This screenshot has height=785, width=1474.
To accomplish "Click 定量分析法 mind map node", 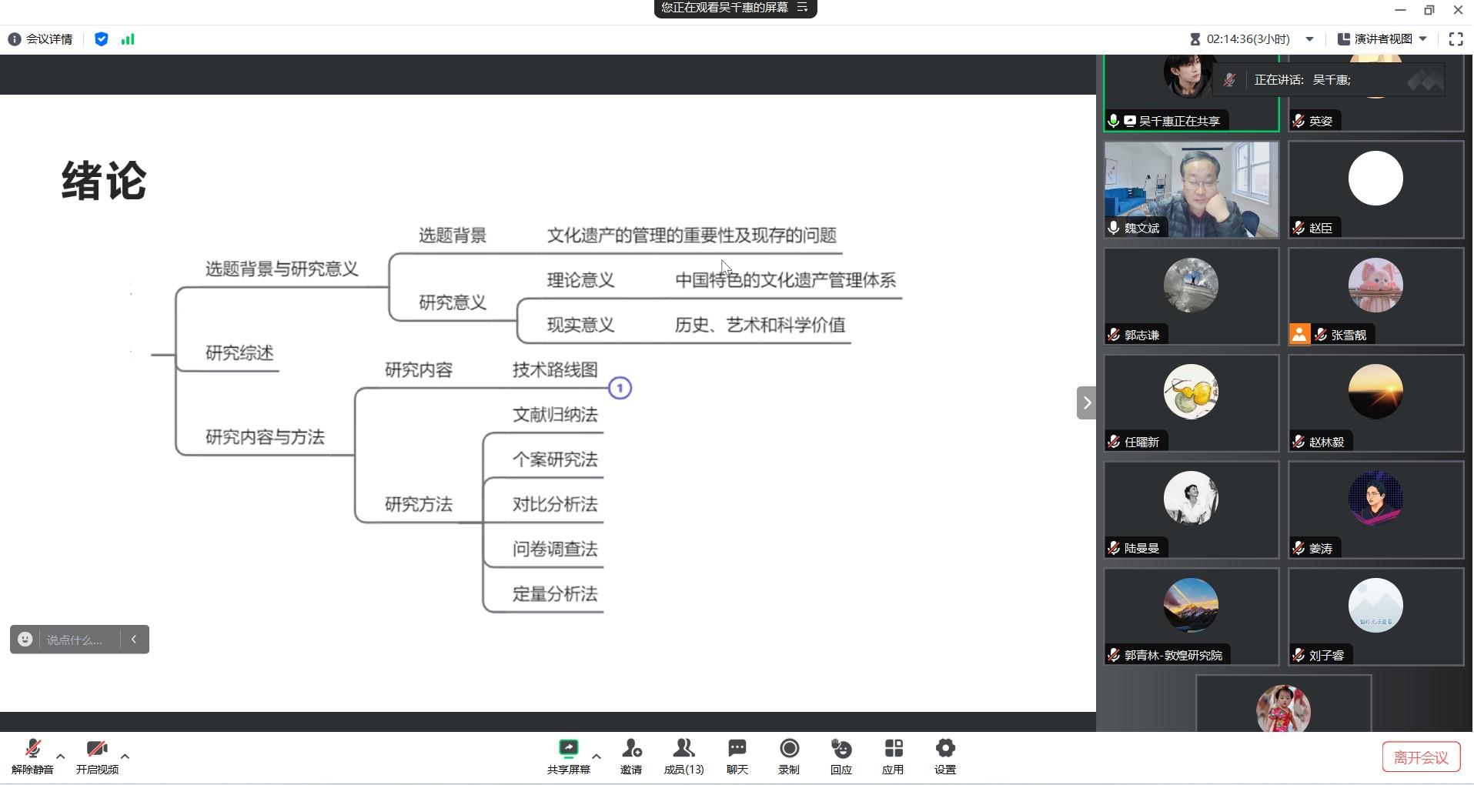I will (x=555, y=594).
